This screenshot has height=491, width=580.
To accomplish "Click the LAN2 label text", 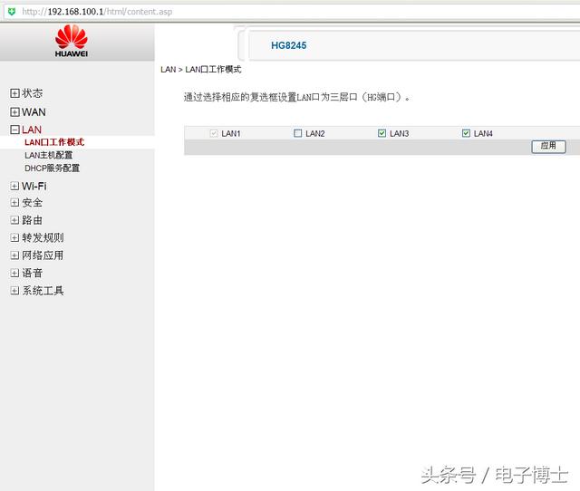I will pos(315,133).
